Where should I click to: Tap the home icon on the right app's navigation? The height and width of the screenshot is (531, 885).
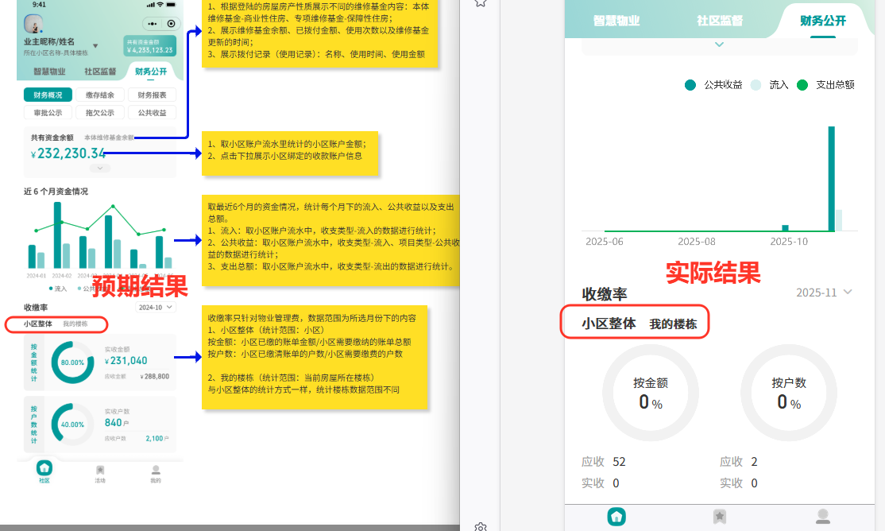pos(616,517)
